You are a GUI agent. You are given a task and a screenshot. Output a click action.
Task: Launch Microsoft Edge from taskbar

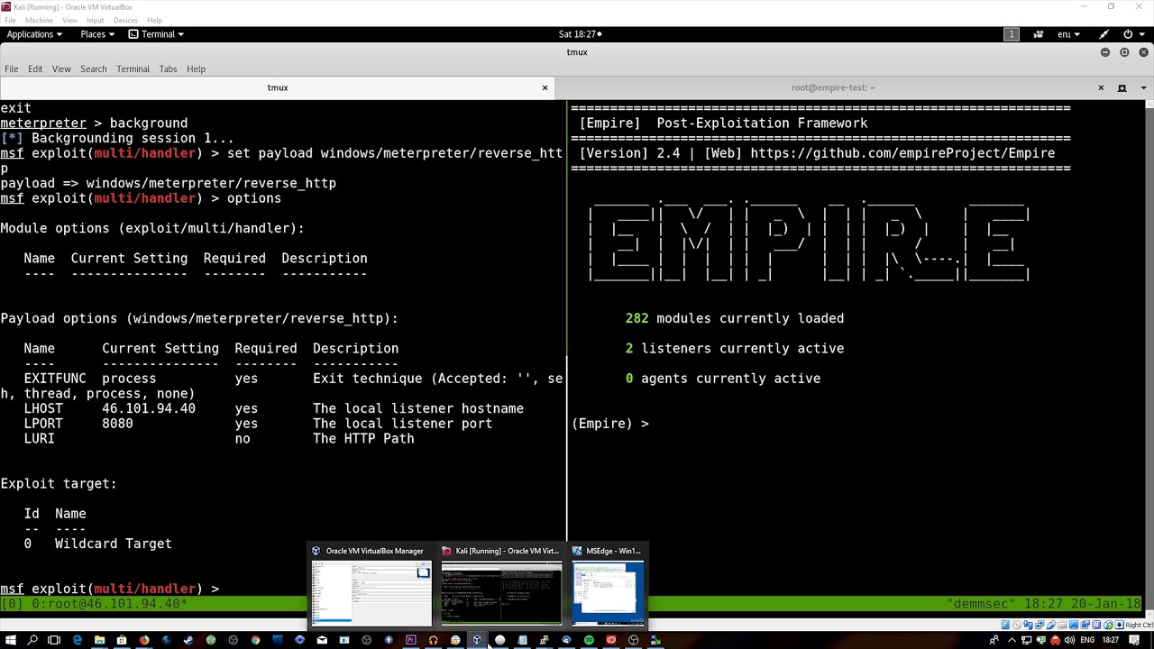[78, 640]
